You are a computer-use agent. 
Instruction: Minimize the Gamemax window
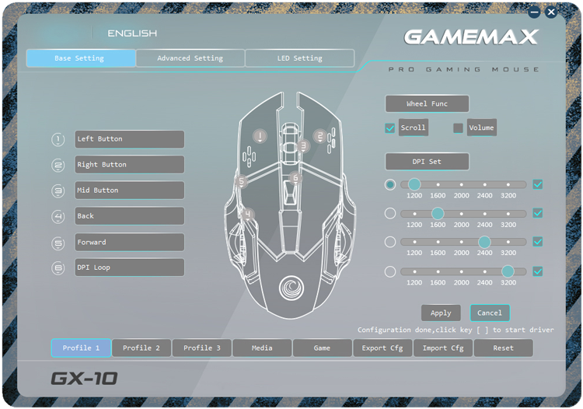click(534, 12)
